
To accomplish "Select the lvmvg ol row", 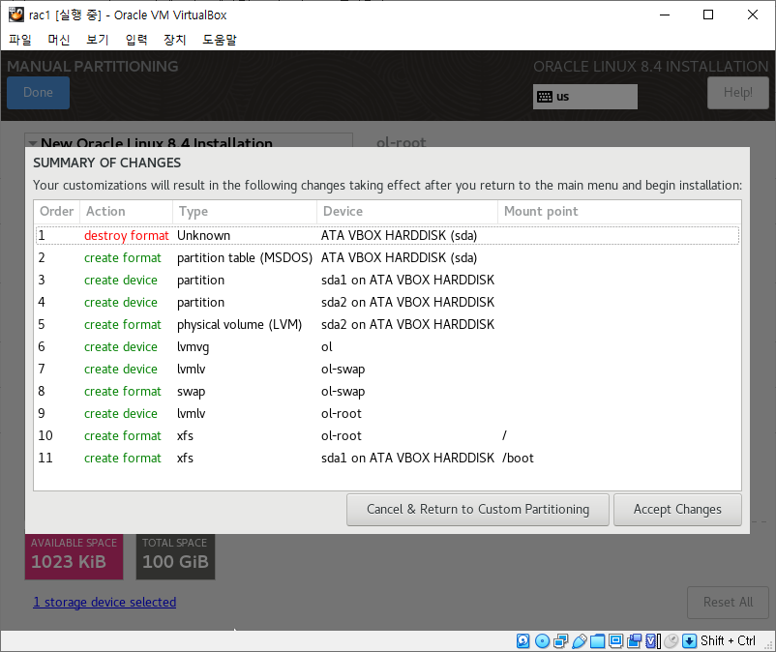I will pos(387,346).
